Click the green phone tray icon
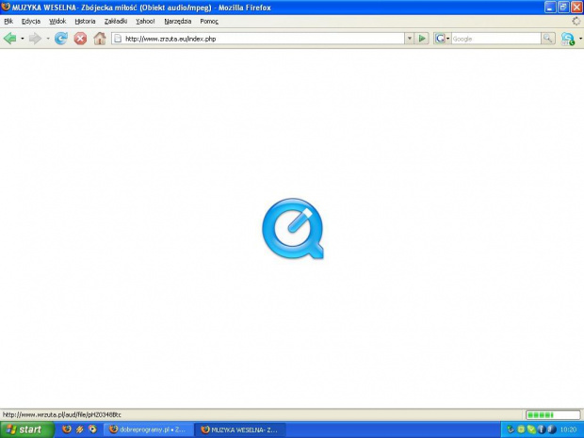The width and height of the screenshot is (584, 438). 531,430
